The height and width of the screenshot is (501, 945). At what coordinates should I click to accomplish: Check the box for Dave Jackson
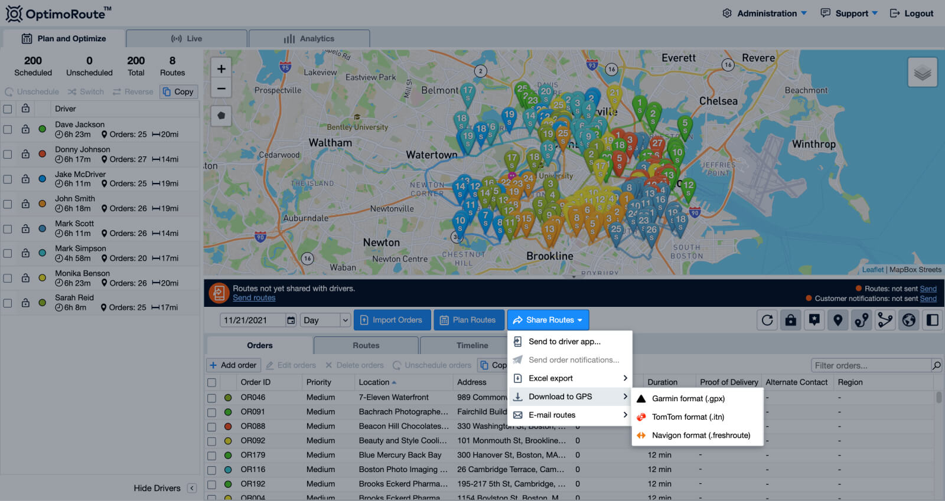click(8, 129)
